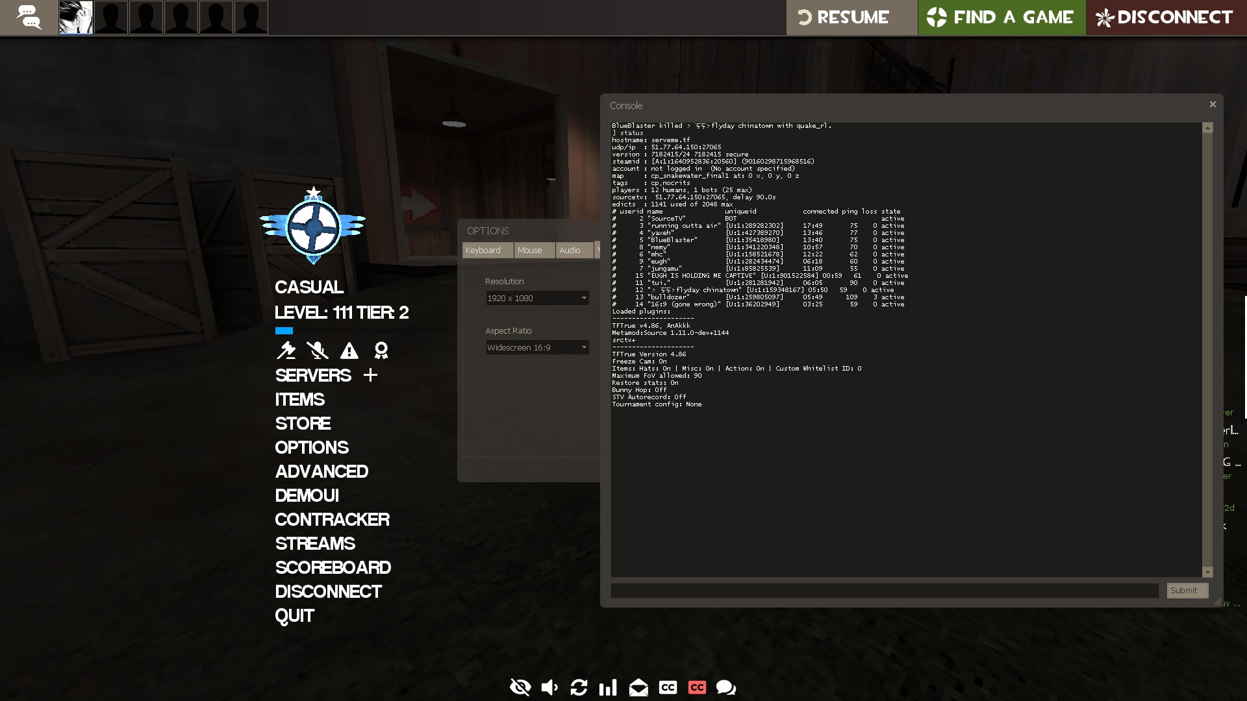Select the last silhouette avatar slot
The image size is (1247, 701).
click(x=251, y=18)
